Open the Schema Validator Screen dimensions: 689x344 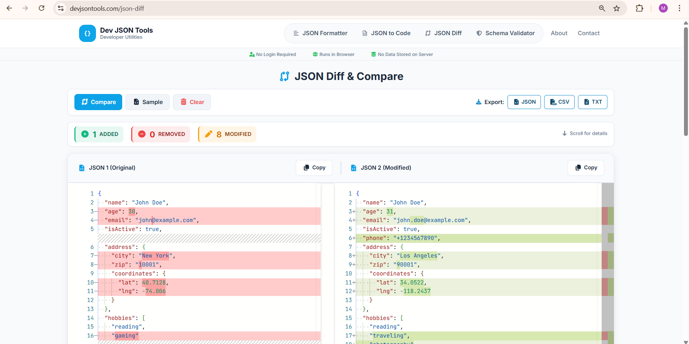(x=505, y=33)
